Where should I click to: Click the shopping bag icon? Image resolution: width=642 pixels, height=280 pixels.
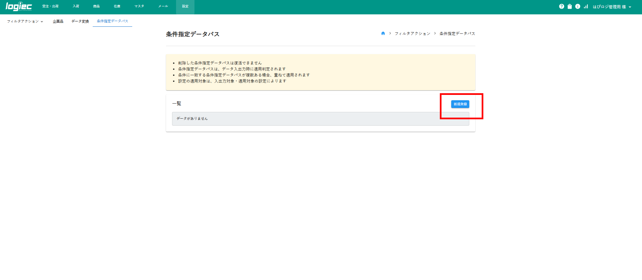(x=569, y=6)
